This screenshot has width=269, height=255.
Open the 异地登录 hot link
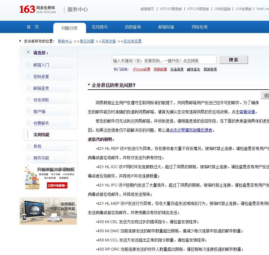[x=210, y=69]
